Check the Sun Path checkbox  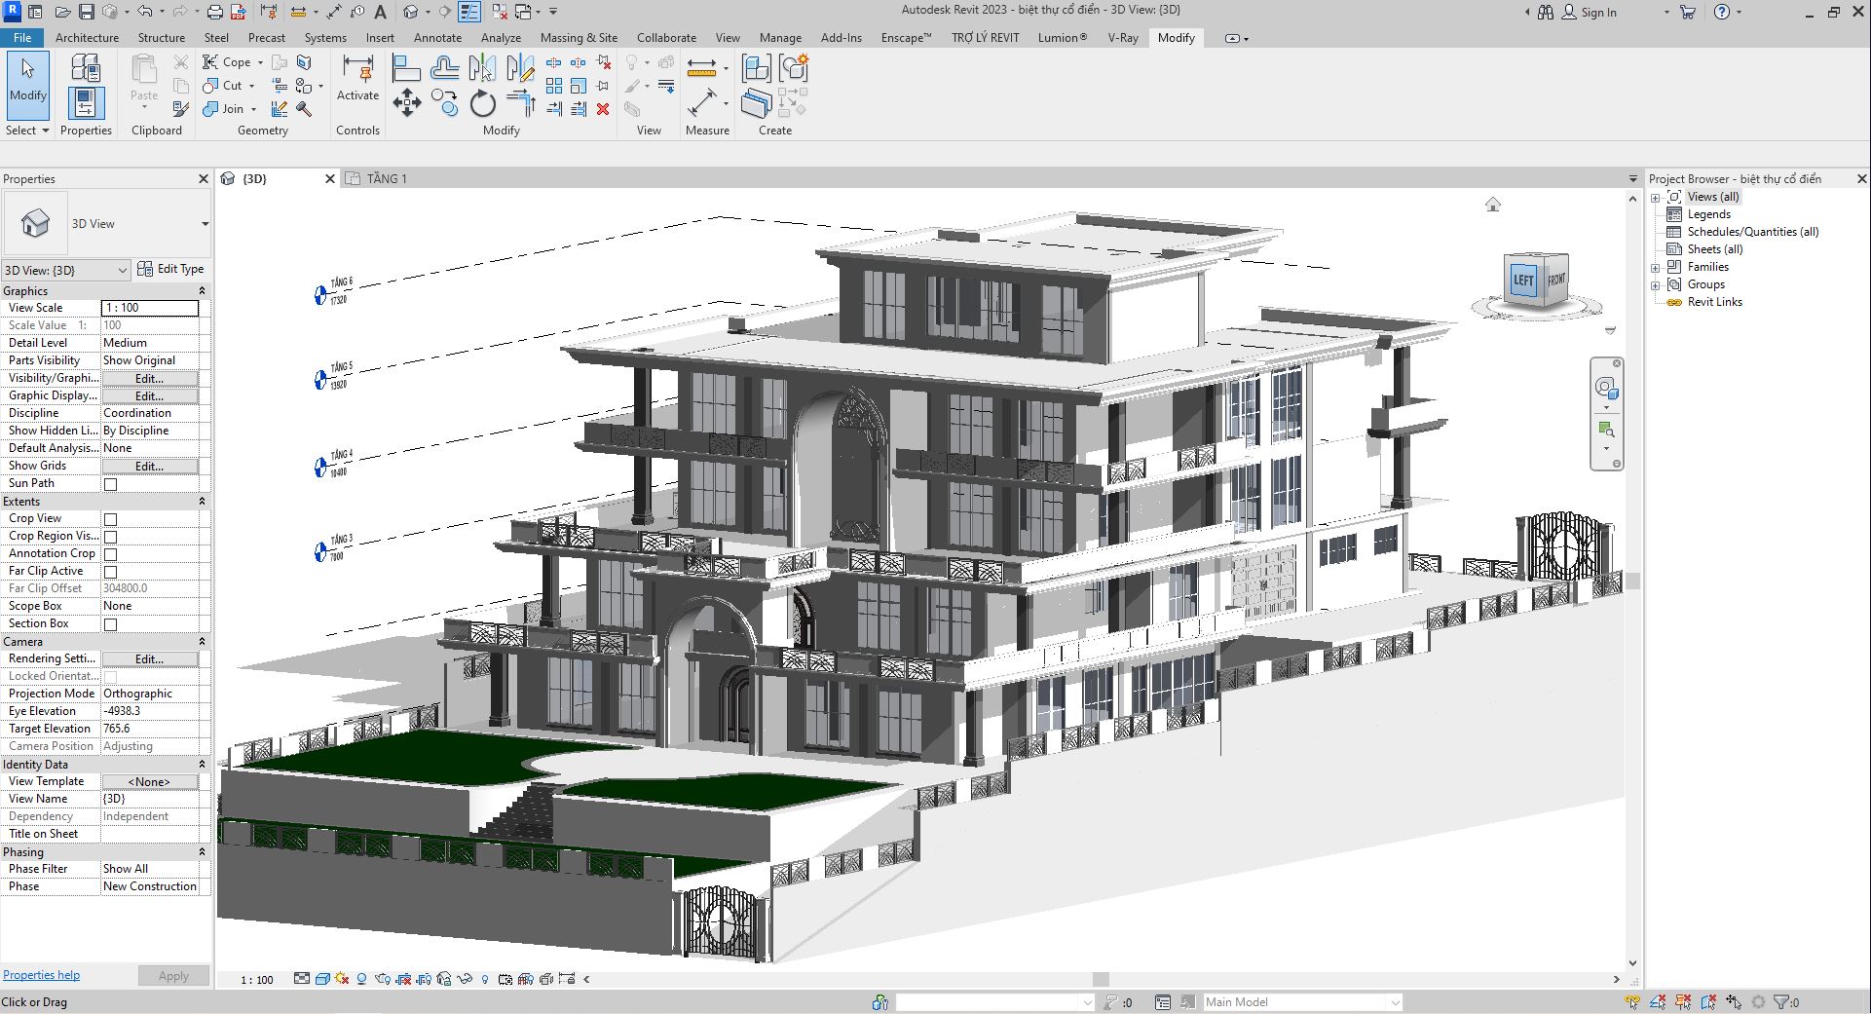110,484
